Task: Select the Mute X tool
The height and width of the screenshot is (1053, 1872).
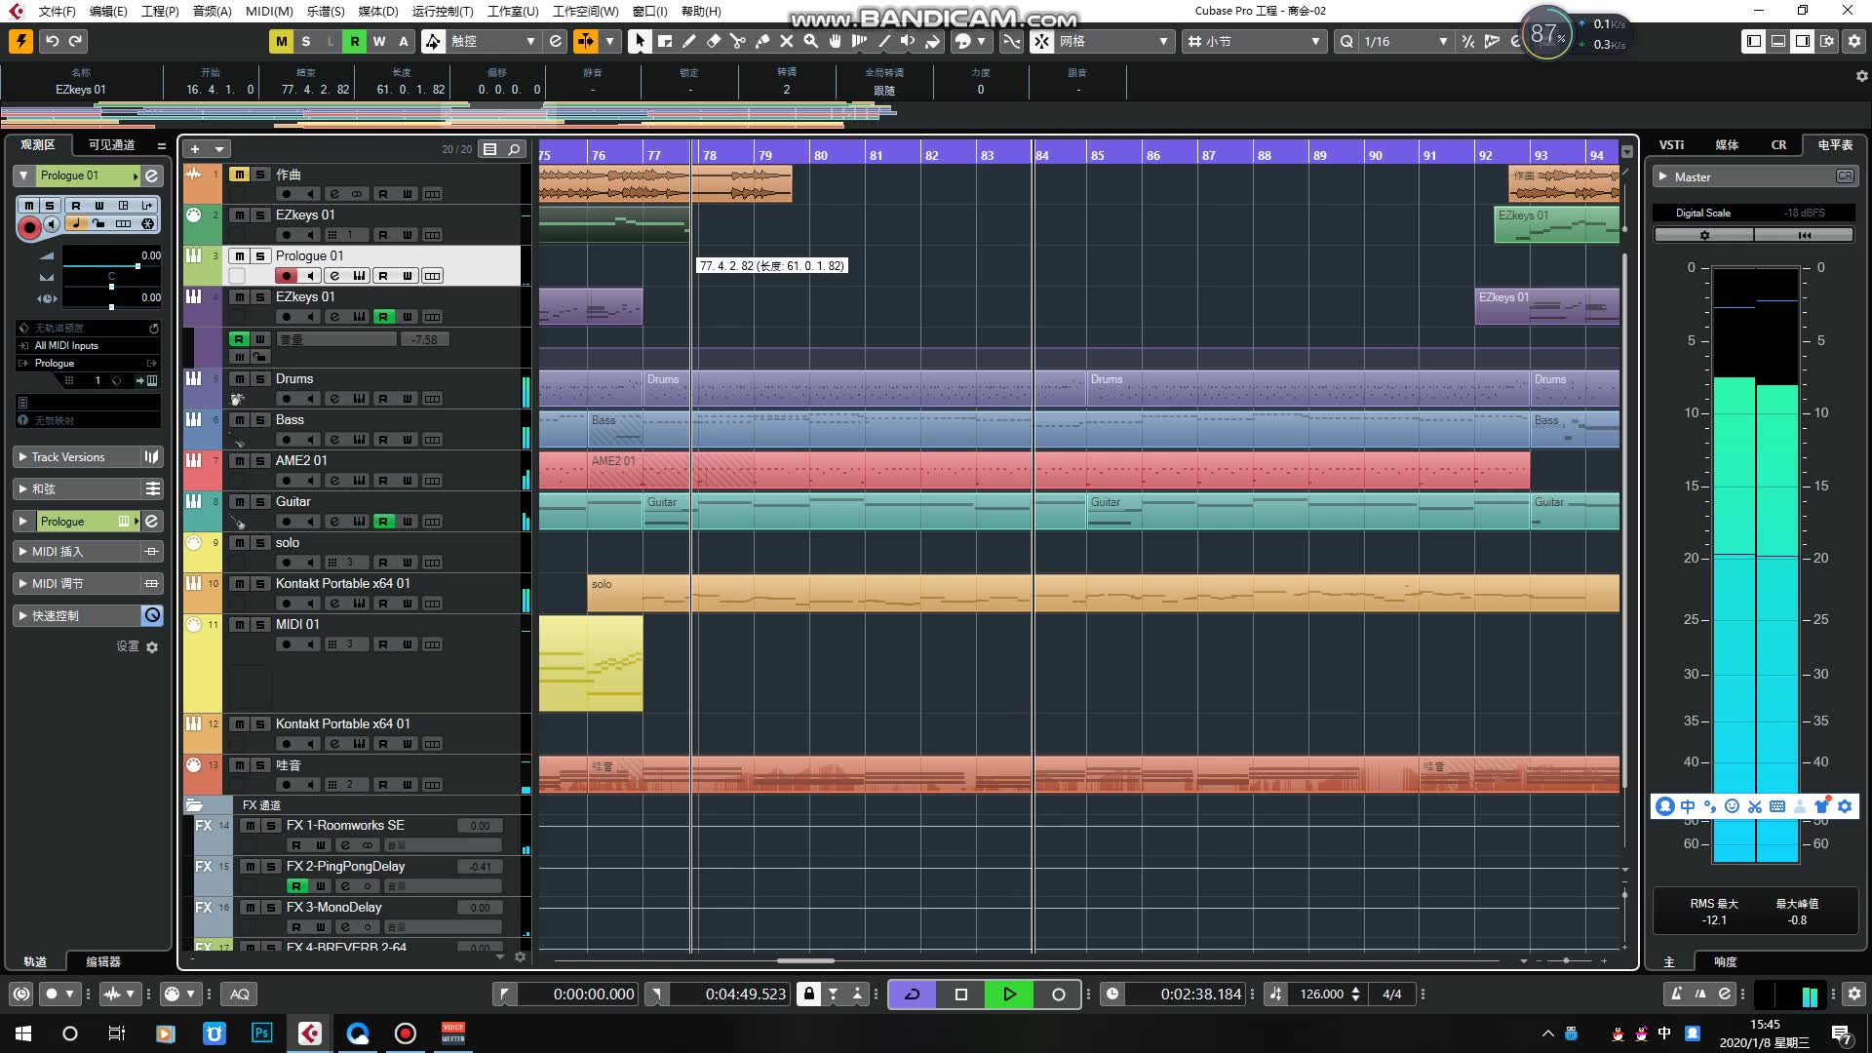Action: 787,41
